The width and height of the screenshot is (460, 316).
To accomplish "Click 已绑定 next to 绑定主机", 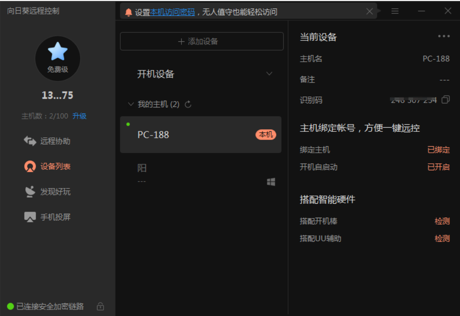I will (x=439, y=150).
